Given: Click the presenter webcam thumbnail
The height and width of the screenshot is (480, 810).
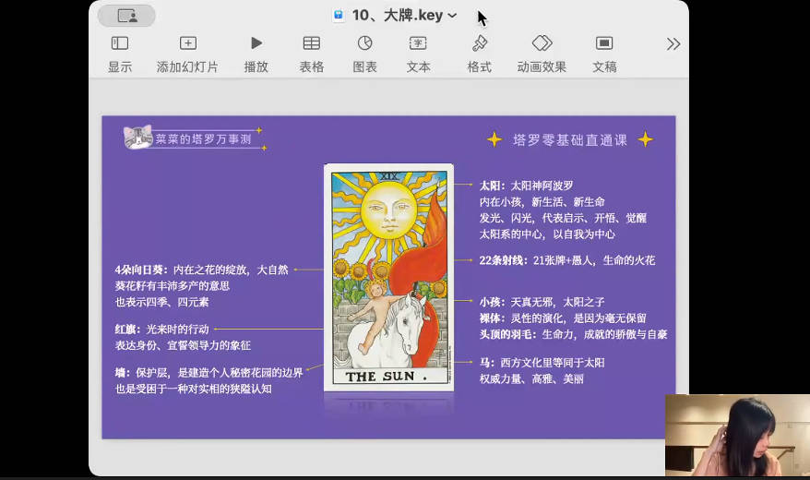Looking at the screenshot, I should (x=737, y=435).
